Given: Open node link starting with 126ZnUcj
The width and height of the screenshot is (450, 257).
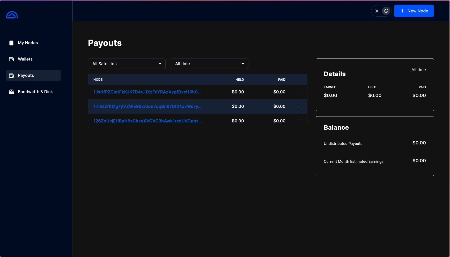Looking at the screenshot, I should [147, 121].
